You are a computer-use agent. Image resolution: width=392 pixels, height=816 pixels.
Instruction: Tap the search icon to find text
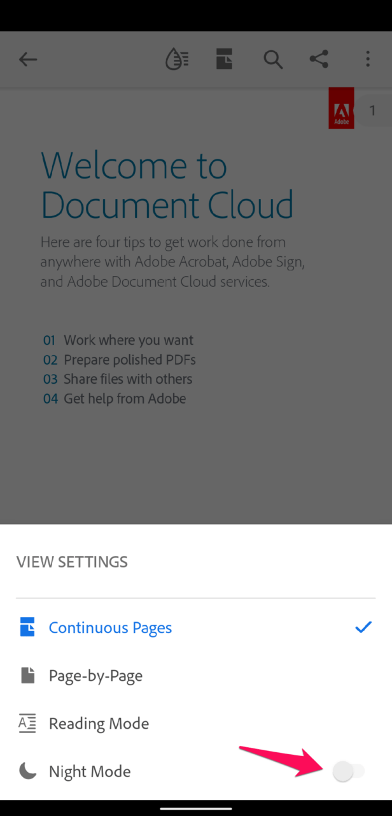273,59
